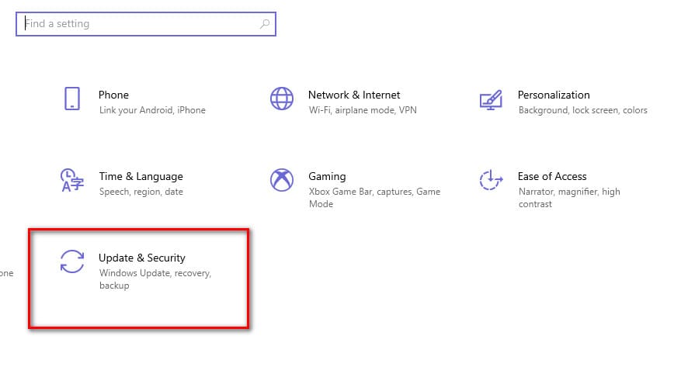Select the Personalization paintbrush icon
Screen dimensions: 674x367
(491, 99)
